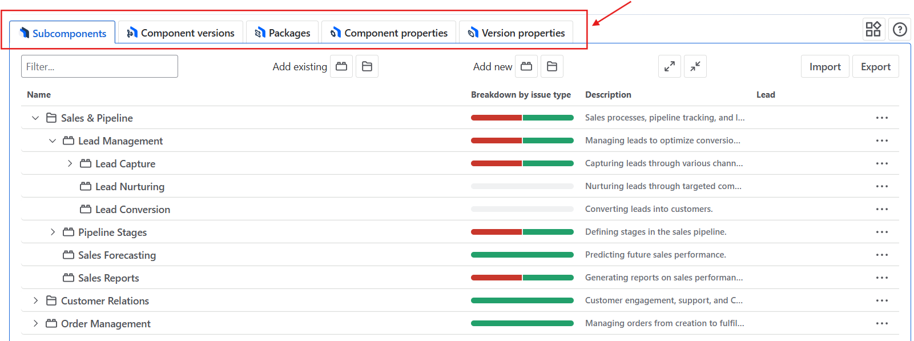Screen dimensions: 914x341
Task: Click Breakdown by issue type column header
Action: point(521,95)
